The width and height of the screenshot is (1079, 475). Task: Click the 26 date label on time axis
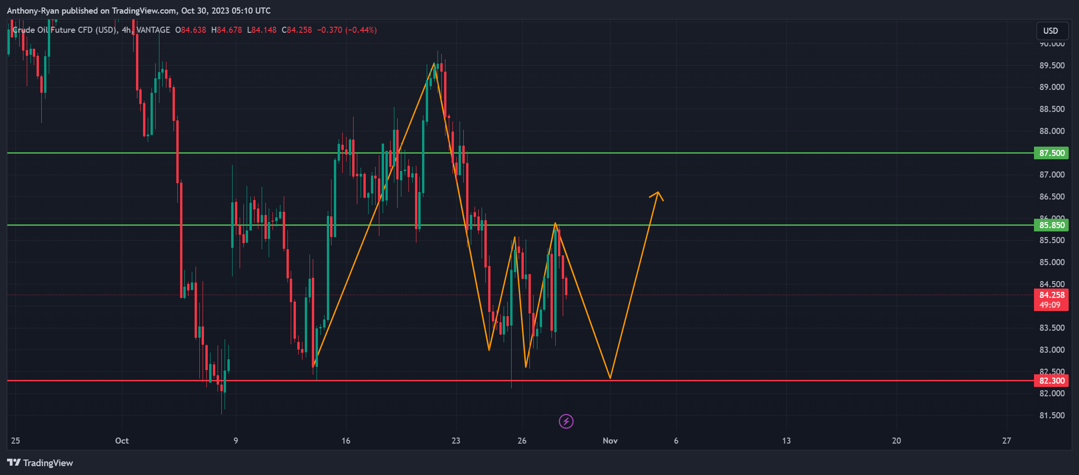point(522,440)
